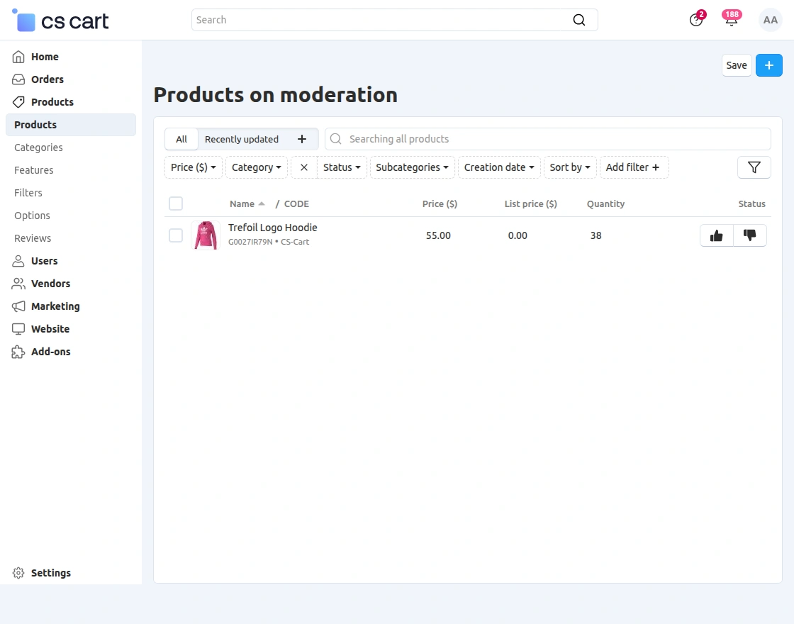The width and height of the screenshot is (794, 624).
Task: Open the Status filter dropdown
Action: [x=342, y=167]
